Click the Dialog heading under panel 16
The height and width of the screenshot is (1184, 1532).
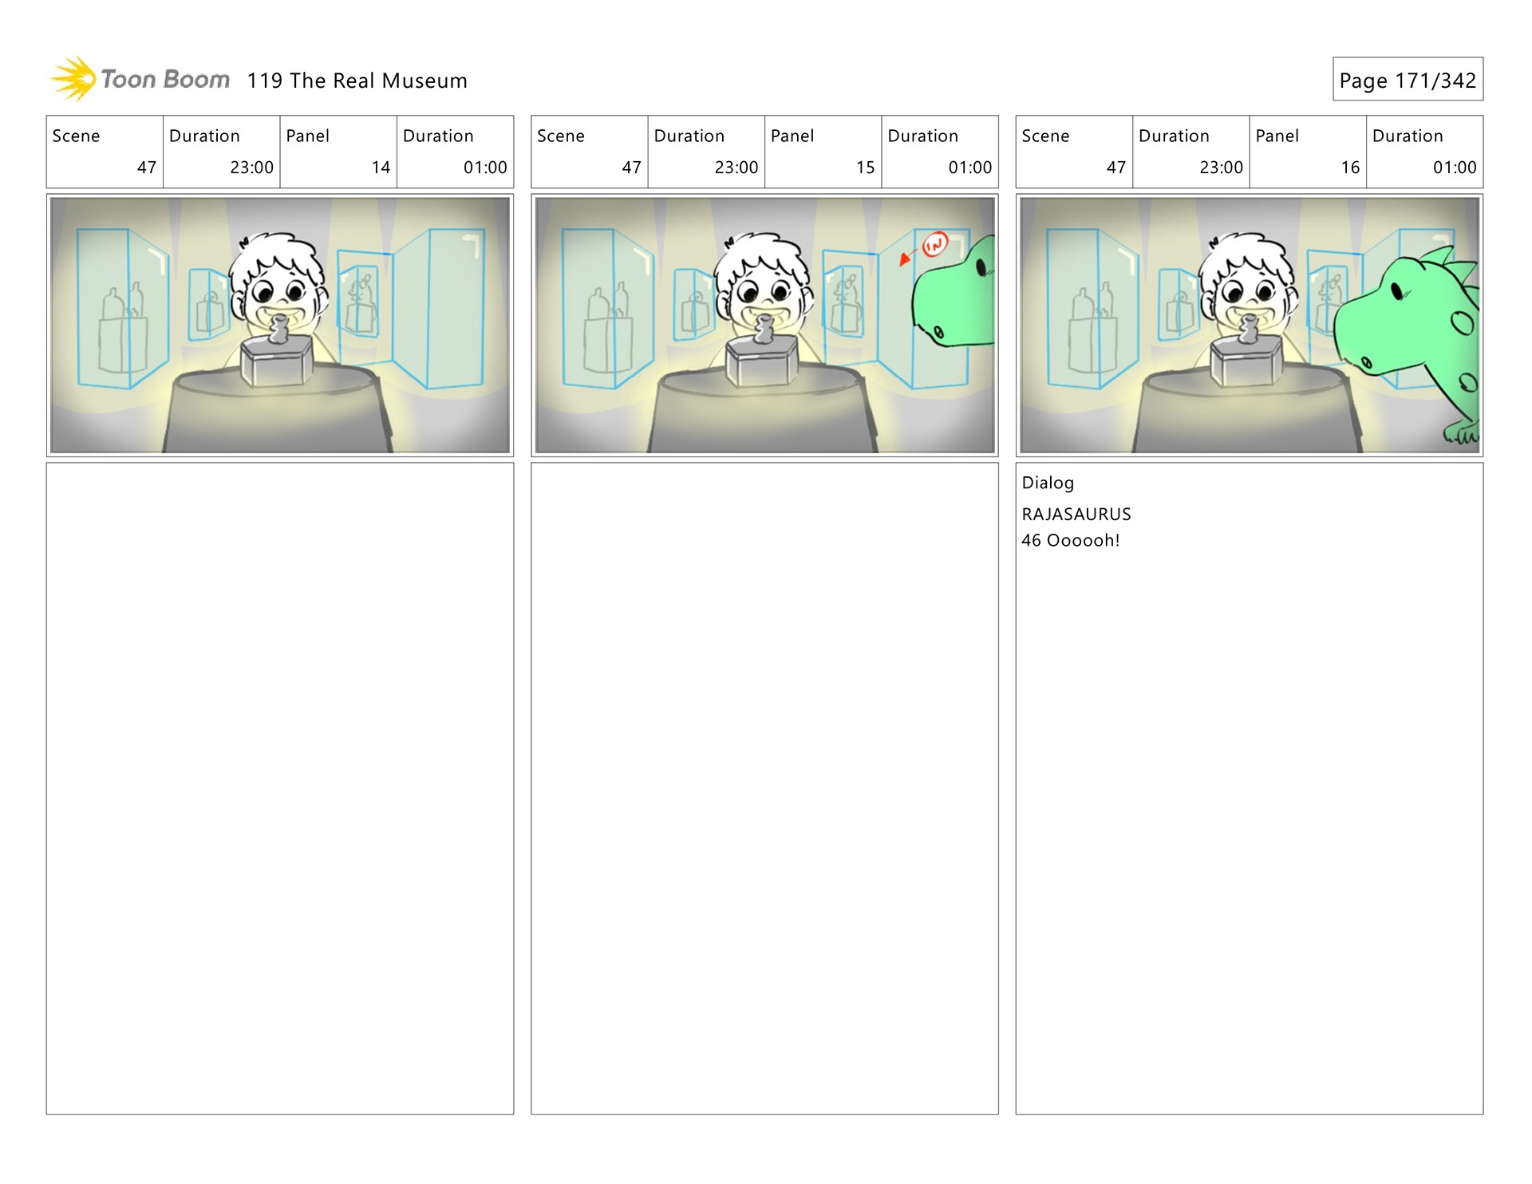tap(1048, 483)
